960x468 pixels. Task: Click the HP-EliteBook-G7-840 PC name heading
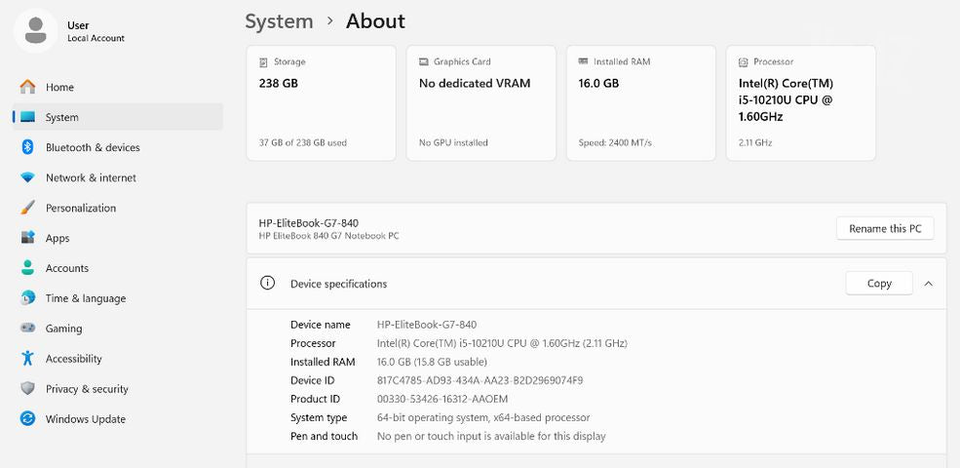point(309,223)
